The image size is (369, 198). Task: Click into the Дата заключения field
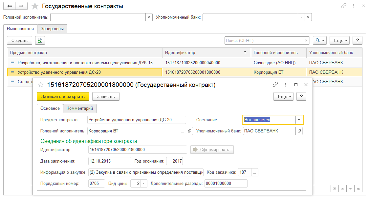click(110, 161)
